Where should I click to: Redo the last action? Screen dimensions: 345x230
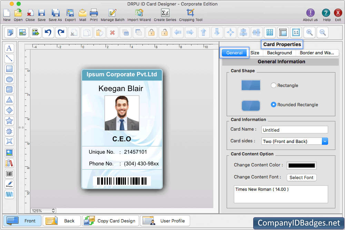click(x=61, y=32)
